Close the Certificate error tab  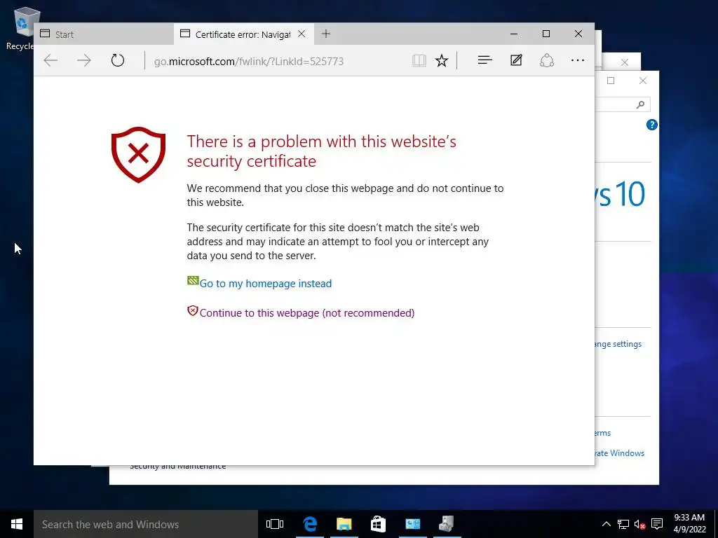tap(302, 34)
